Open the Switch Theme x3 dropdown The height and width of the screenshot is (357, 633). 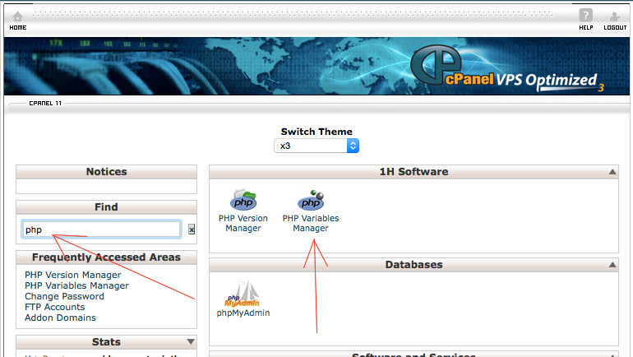click(316, 146)
